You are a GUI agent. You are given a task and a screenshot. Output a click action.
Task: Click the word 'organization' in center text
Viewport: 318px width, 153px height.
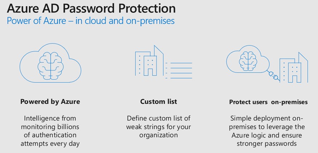click(x=158, y=135)
